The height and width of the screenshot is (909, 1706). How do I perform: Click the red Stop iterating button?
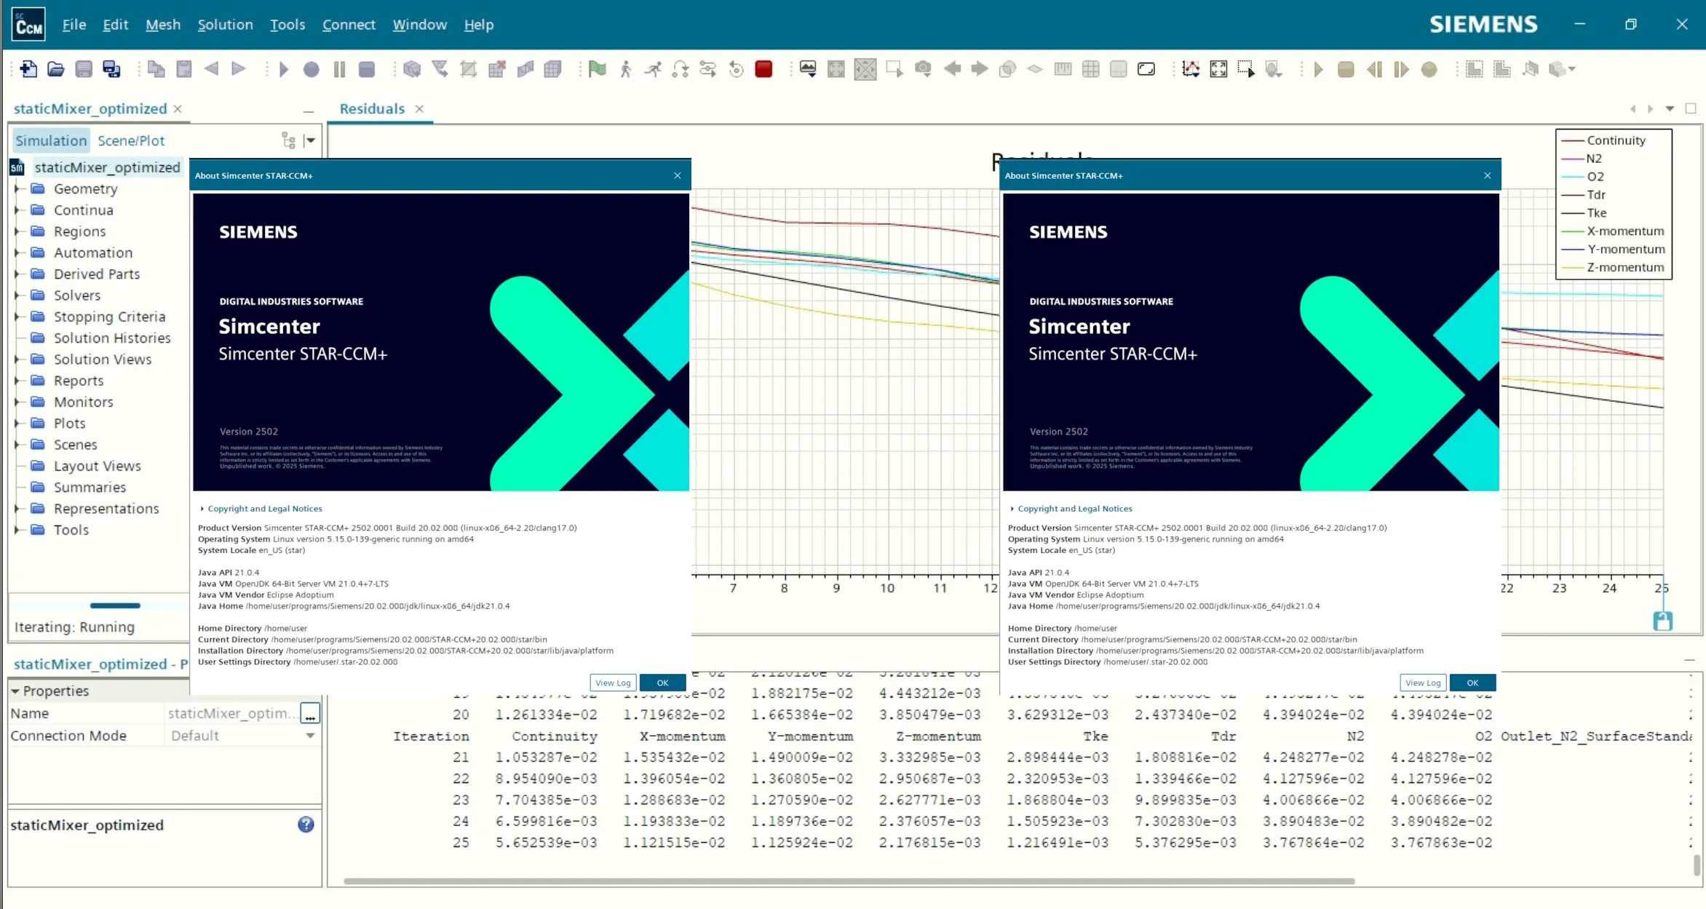click(763, 69)
